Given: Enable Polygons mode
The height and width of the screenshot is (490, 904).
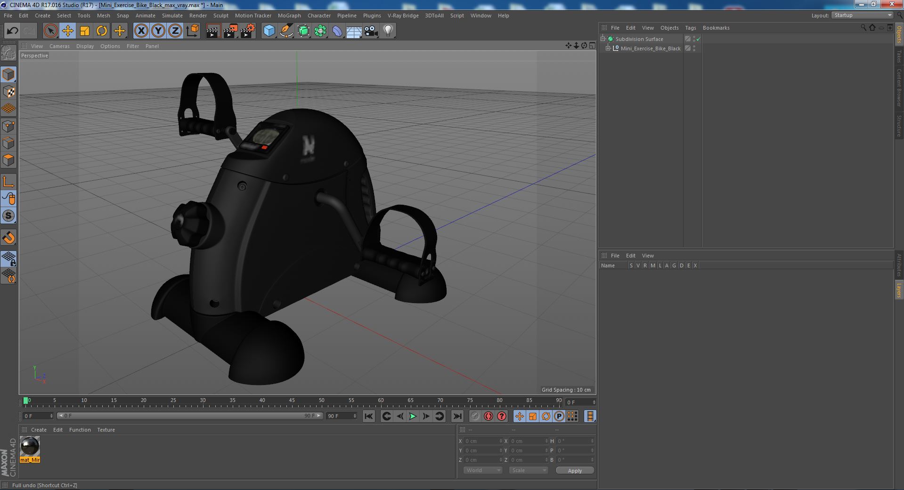Looking at the screenshot, I should [x=8, y=160].
